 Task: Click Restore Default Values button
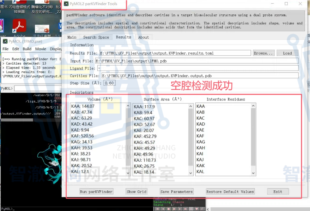click(230, 192)
